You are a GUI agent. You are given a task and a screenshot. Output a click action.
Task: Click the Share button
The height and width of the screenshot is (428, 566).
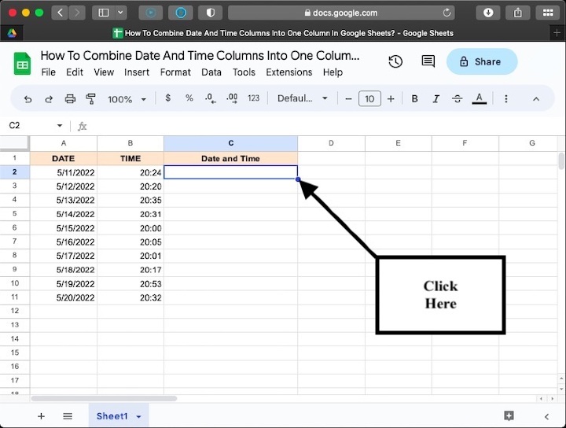482,61
